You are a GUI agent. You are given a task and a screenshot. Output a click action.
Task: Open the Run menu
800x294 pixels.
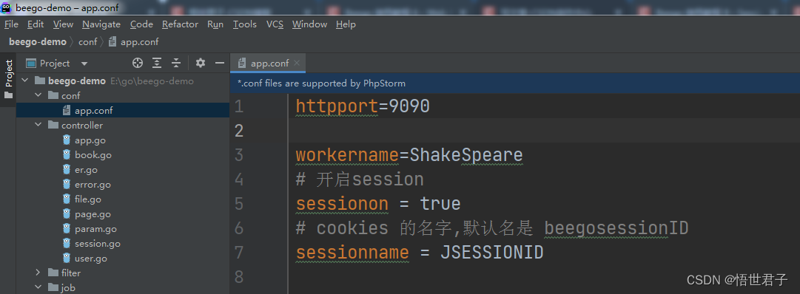[x=215, y=24]
